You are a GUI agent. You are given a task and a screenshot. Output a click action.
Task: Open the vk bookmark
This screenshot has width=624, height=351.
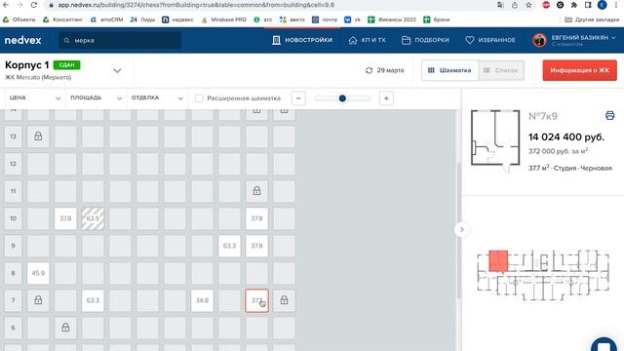click(352, 19)
